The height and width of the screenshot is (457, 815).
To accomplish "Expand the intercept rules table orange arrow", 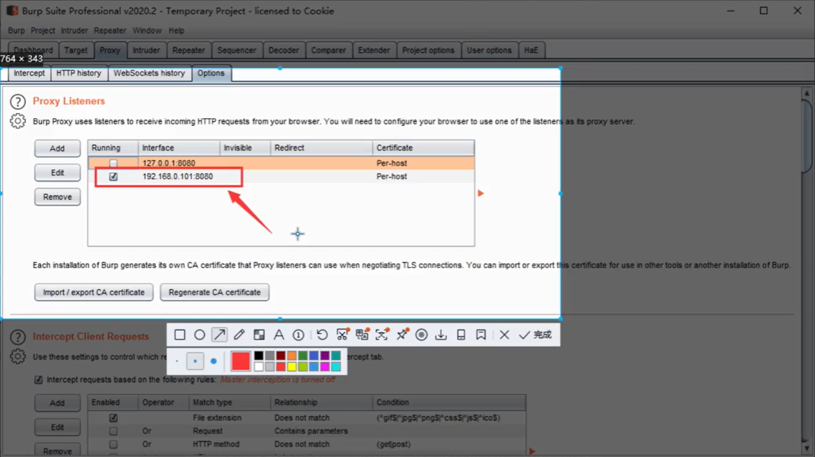I will (531, 451).
